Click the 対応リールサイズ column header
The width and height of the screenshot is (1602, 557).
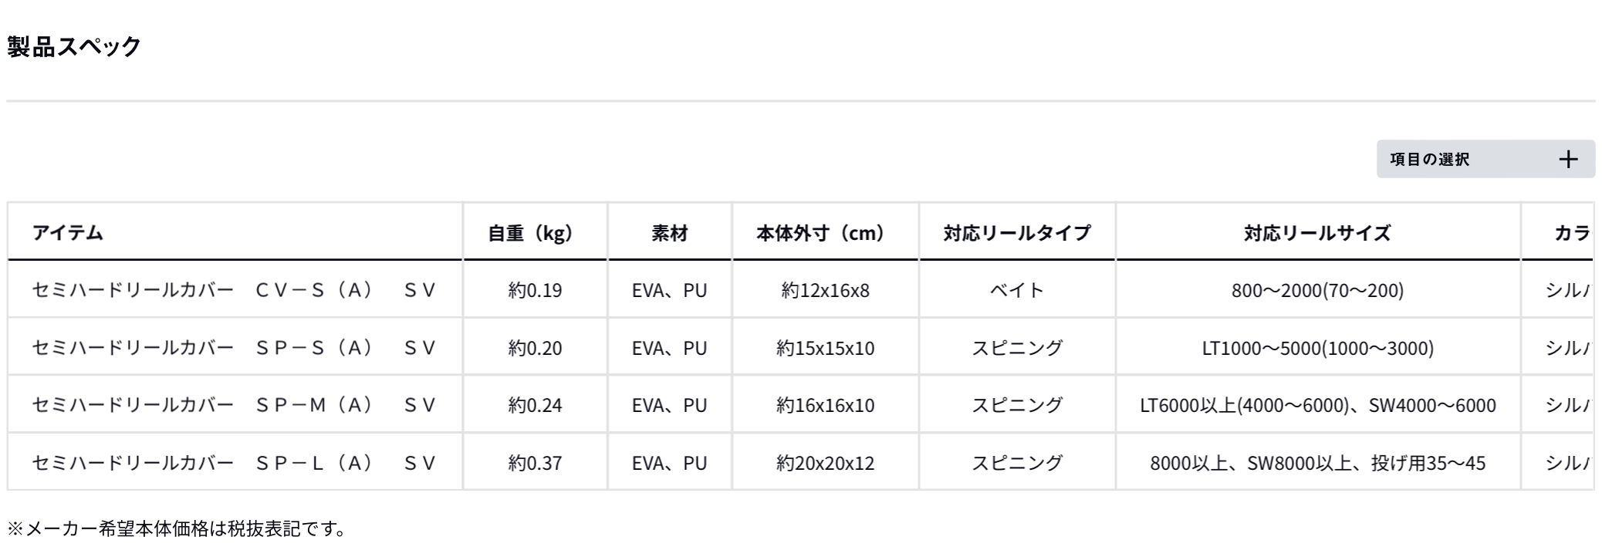click(1317, 232)
